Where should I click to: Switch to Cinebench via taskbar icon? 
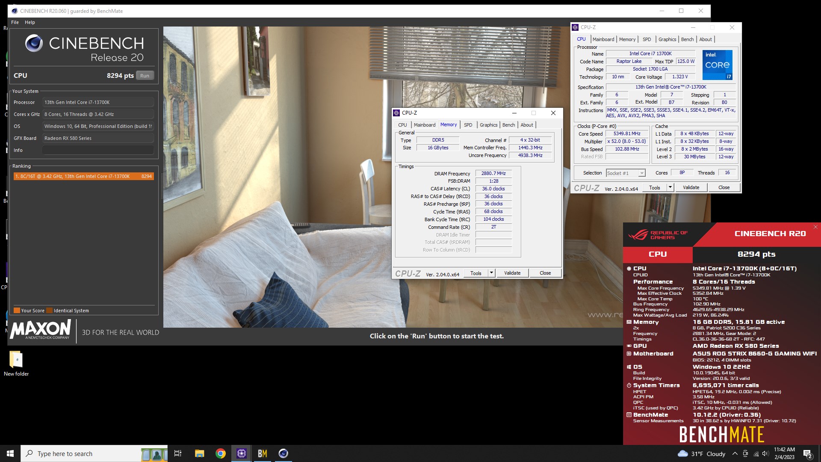click(x=284, y=453)
